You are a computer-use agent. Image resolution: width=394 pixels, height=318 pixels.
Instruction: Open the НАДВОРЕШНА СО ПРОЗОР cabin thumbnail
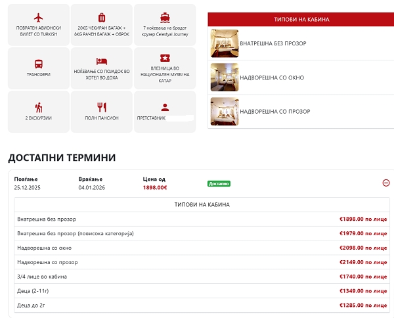(x=224, y=112)
